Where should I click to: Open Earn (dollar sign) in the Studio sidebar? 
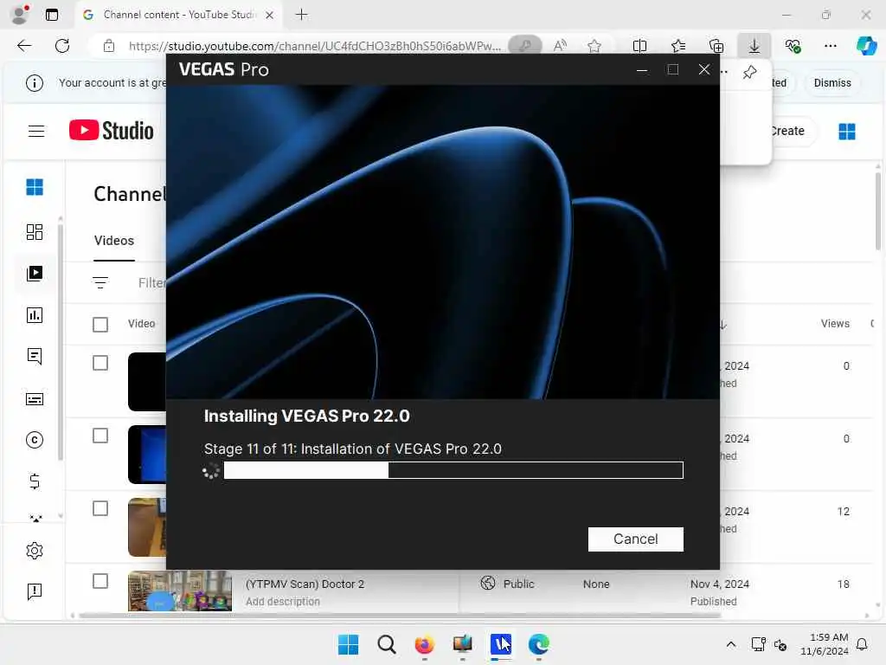pos(35,481)
